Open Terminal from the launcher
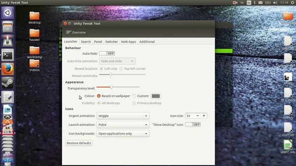296x166 pixels. click(x=7, y=55)
